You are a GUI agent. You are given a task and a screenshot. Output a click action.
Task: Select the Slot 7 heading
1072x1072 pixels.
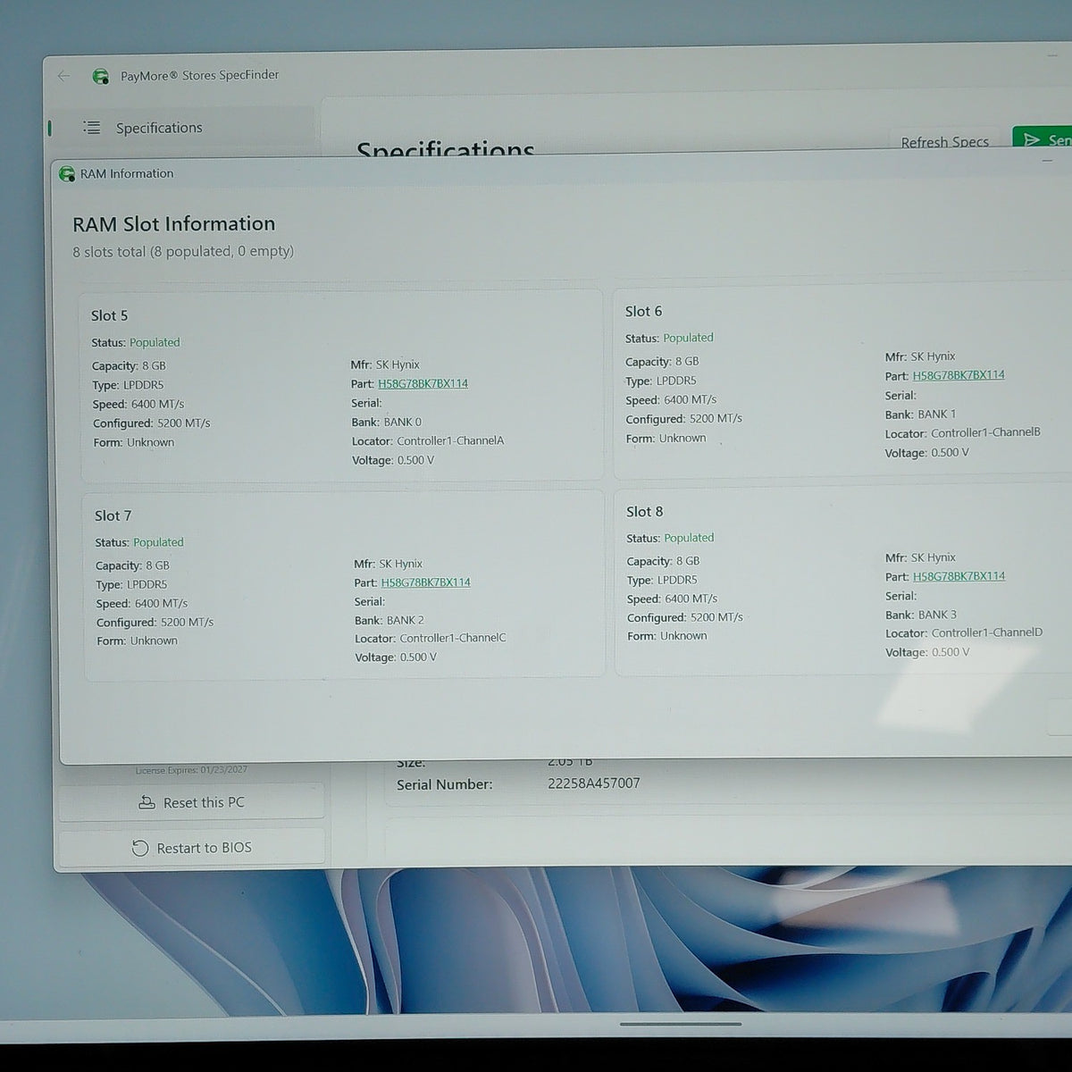point(113,515)
